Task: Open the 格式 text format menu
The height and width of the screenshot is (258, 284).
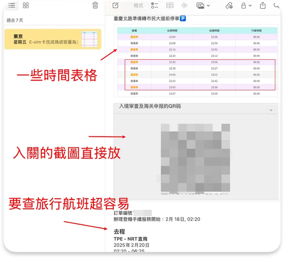Action: pos(139,6)
